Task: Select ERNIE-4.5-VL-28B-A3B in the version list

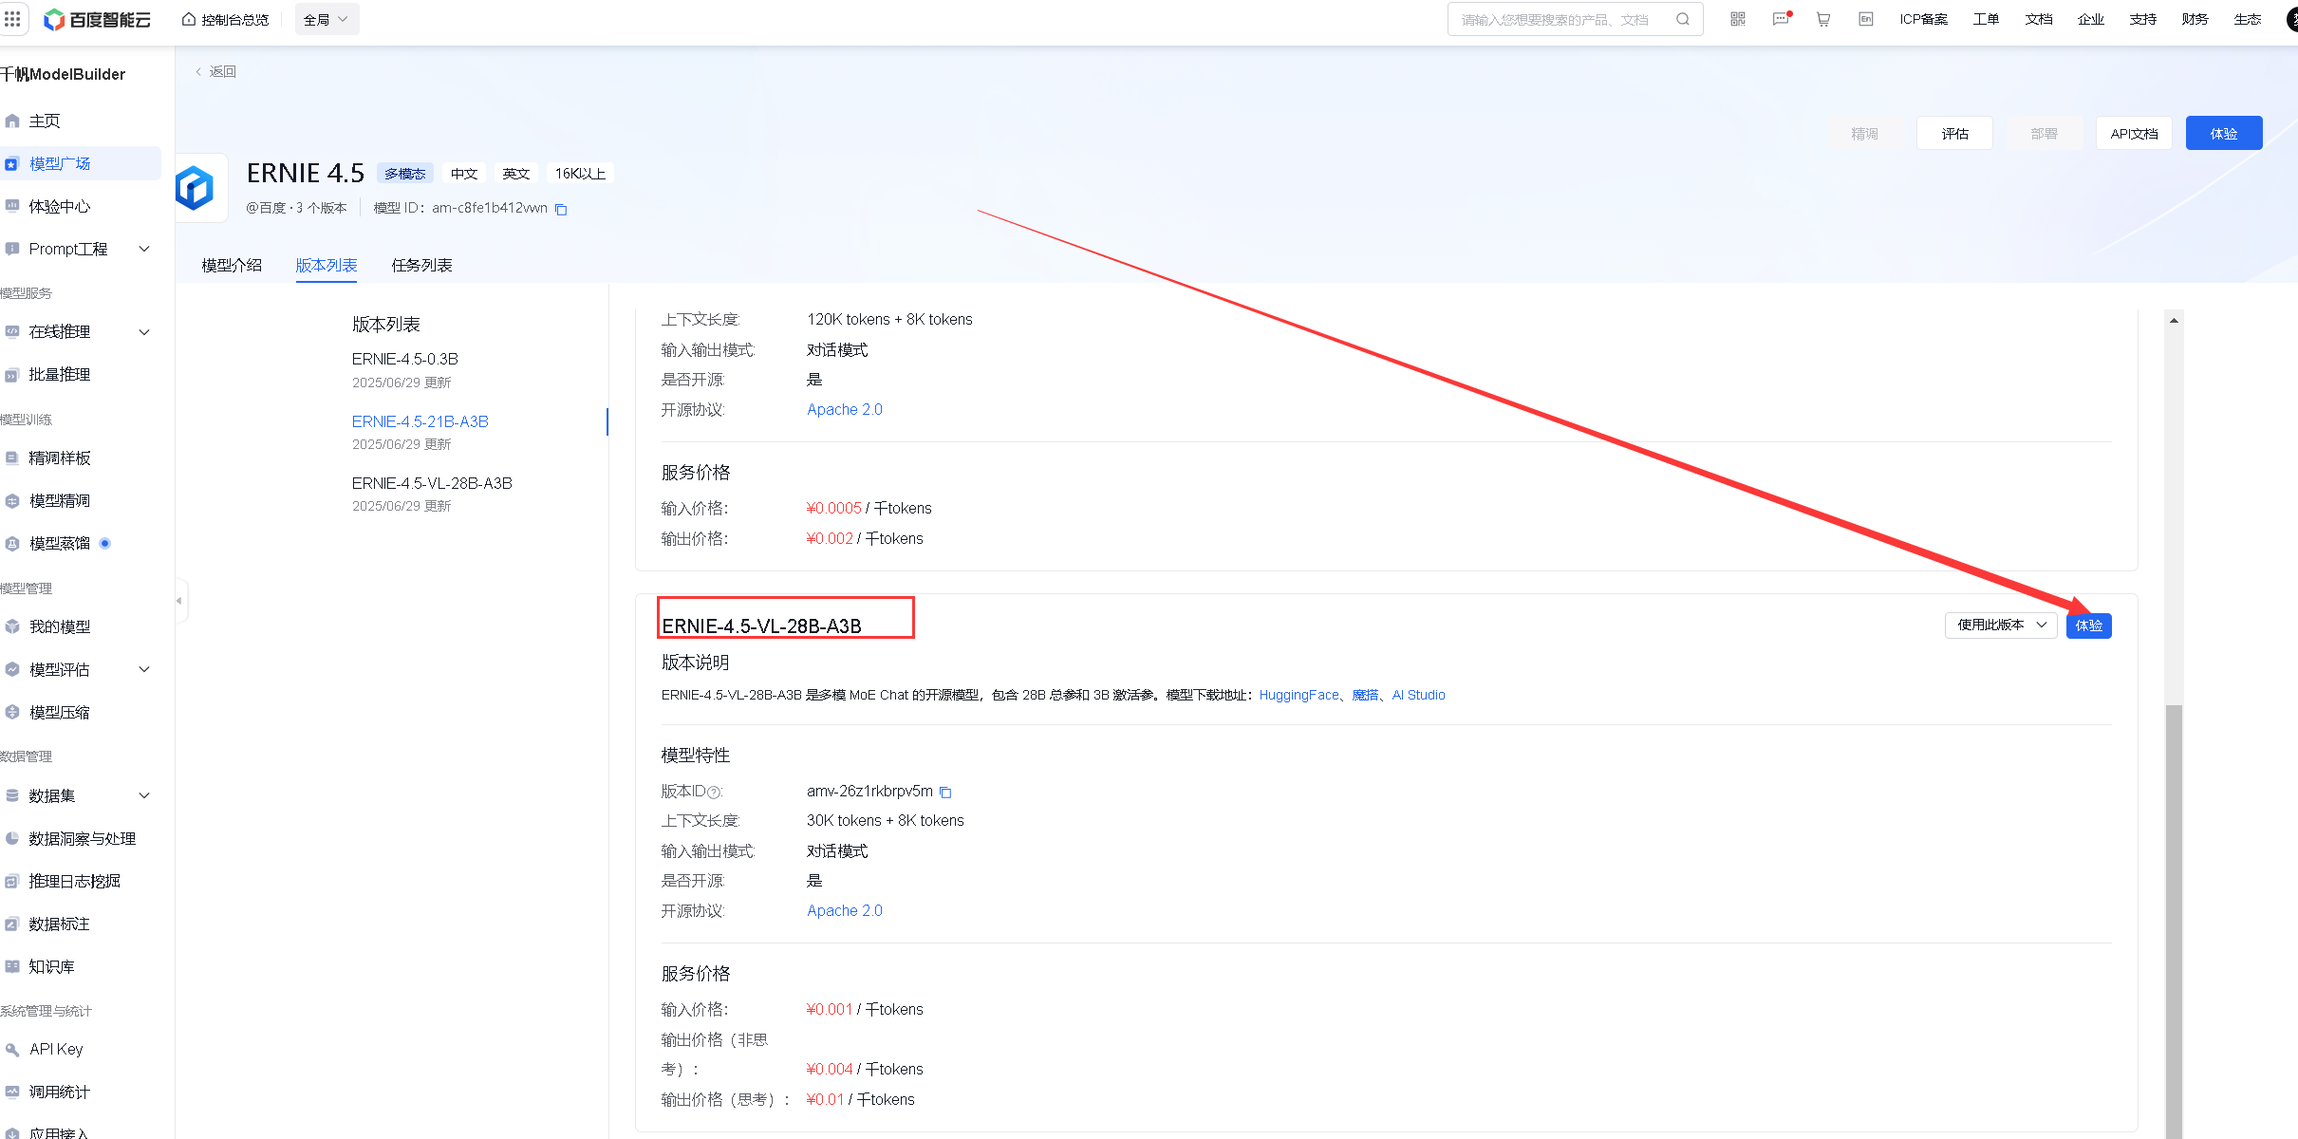Action: click(x=432, y=483)
